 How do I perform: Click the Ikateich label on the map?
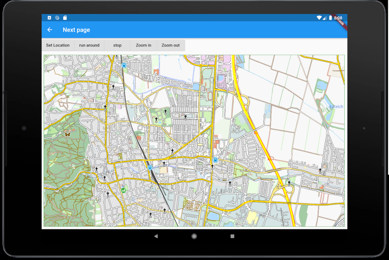click(x=336, y=106)
